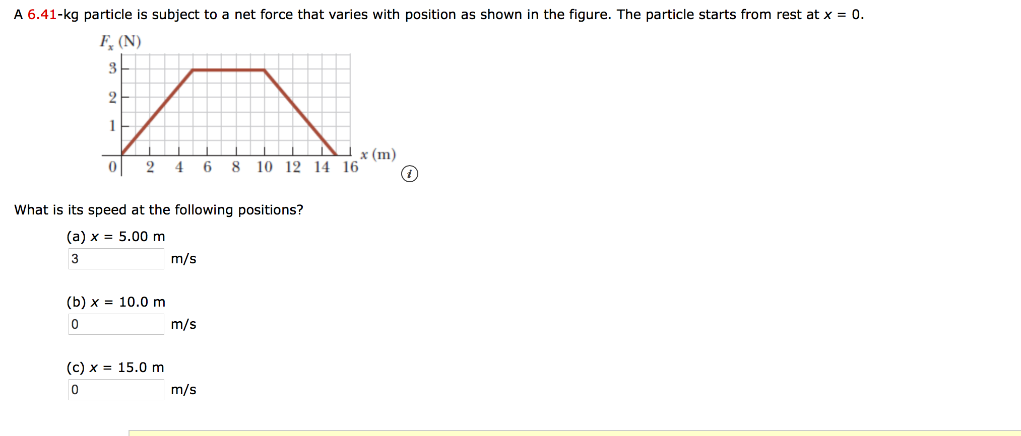Image resolution: width=1021 pixels, height=436 pixels.
Task: Click the '(c) x = 15.0 m' label
Action: pyautogui.click(x=115, y=367)
